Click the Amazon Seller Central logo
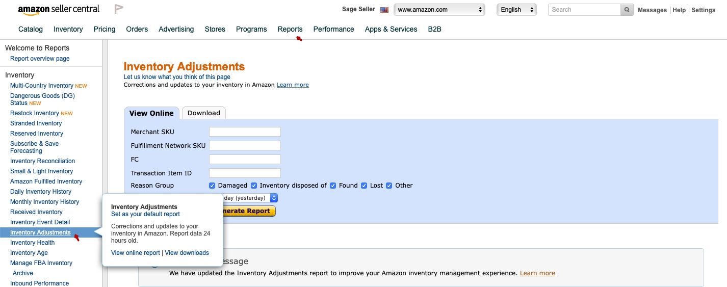 point(59,9)
